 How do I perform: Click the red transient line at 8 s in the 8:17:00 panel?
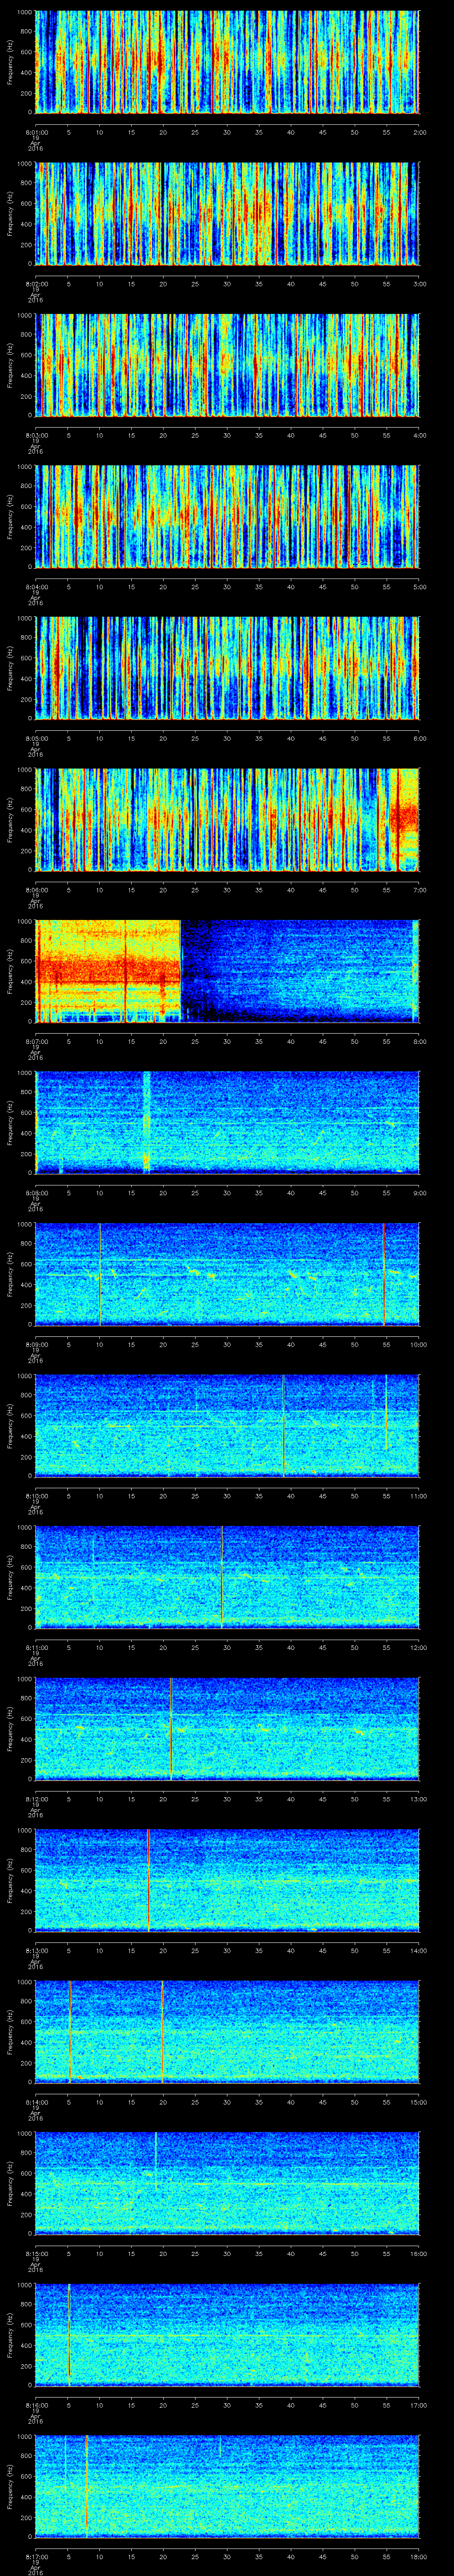(x=87, y=2486)
